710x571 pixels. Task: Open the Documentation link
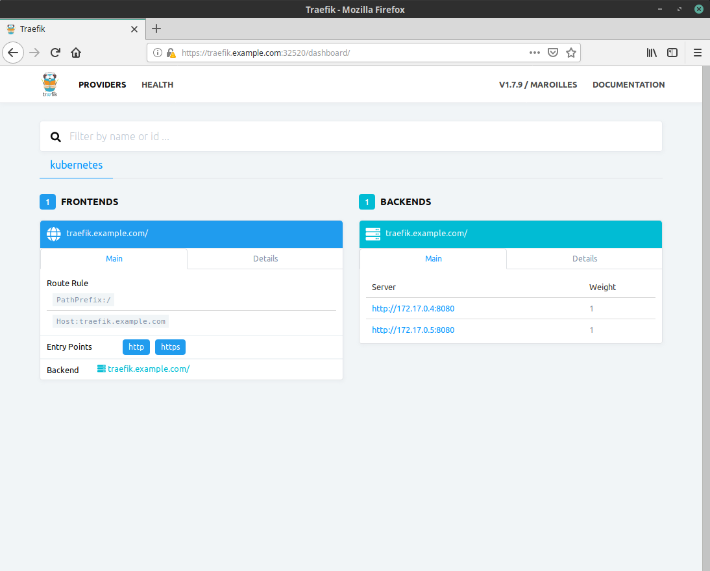[x=628, y=84]
